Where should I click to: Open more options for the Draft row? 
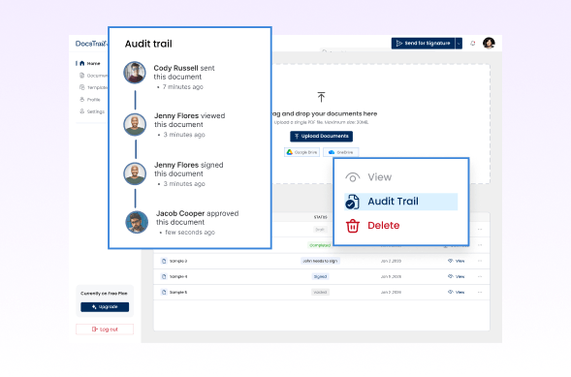tap(480, 230)
